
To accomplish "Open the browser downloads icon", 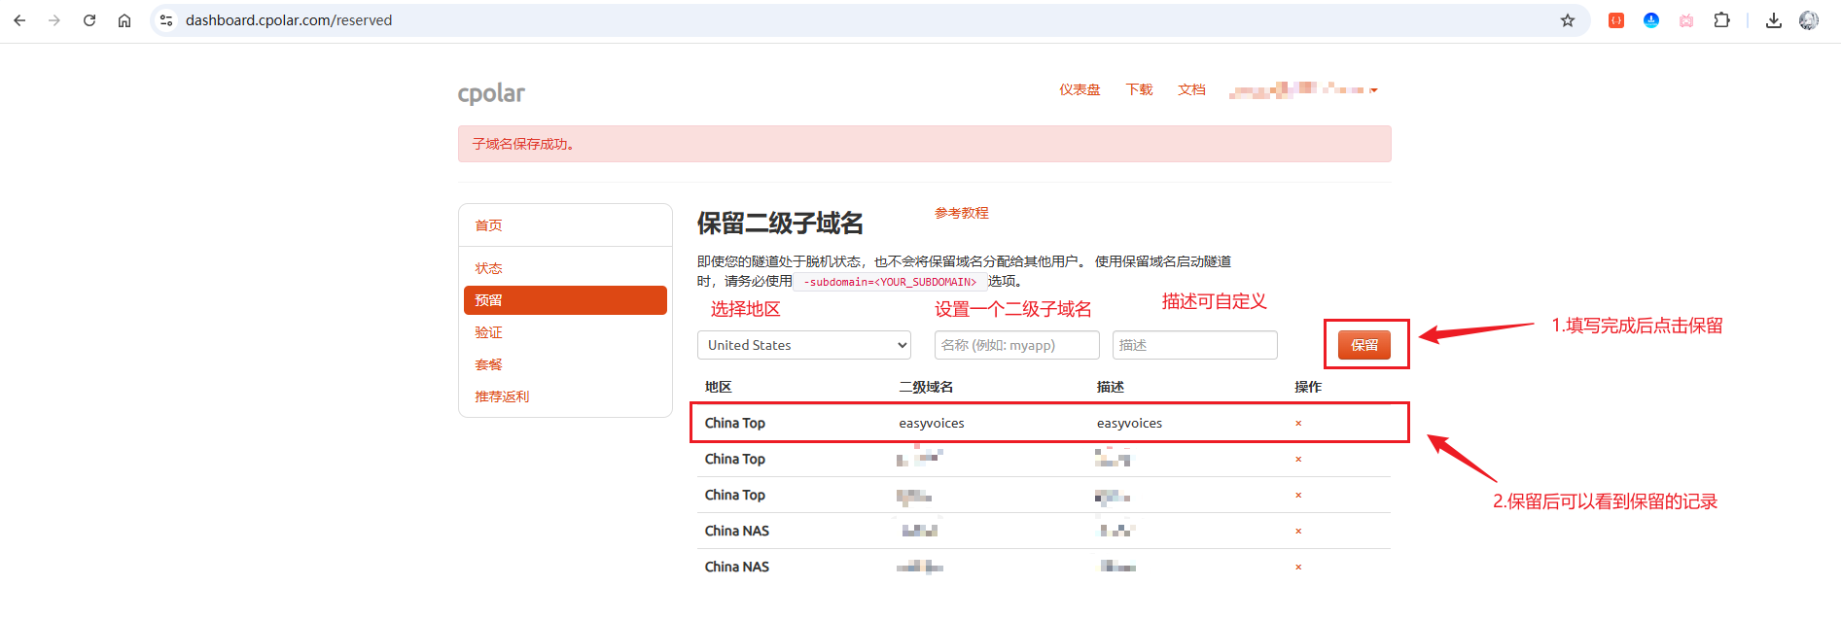I will (1773, 20).
